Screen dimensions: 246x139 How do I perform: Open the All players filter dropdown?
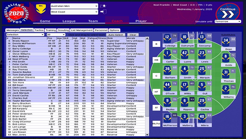click(56, 35)
